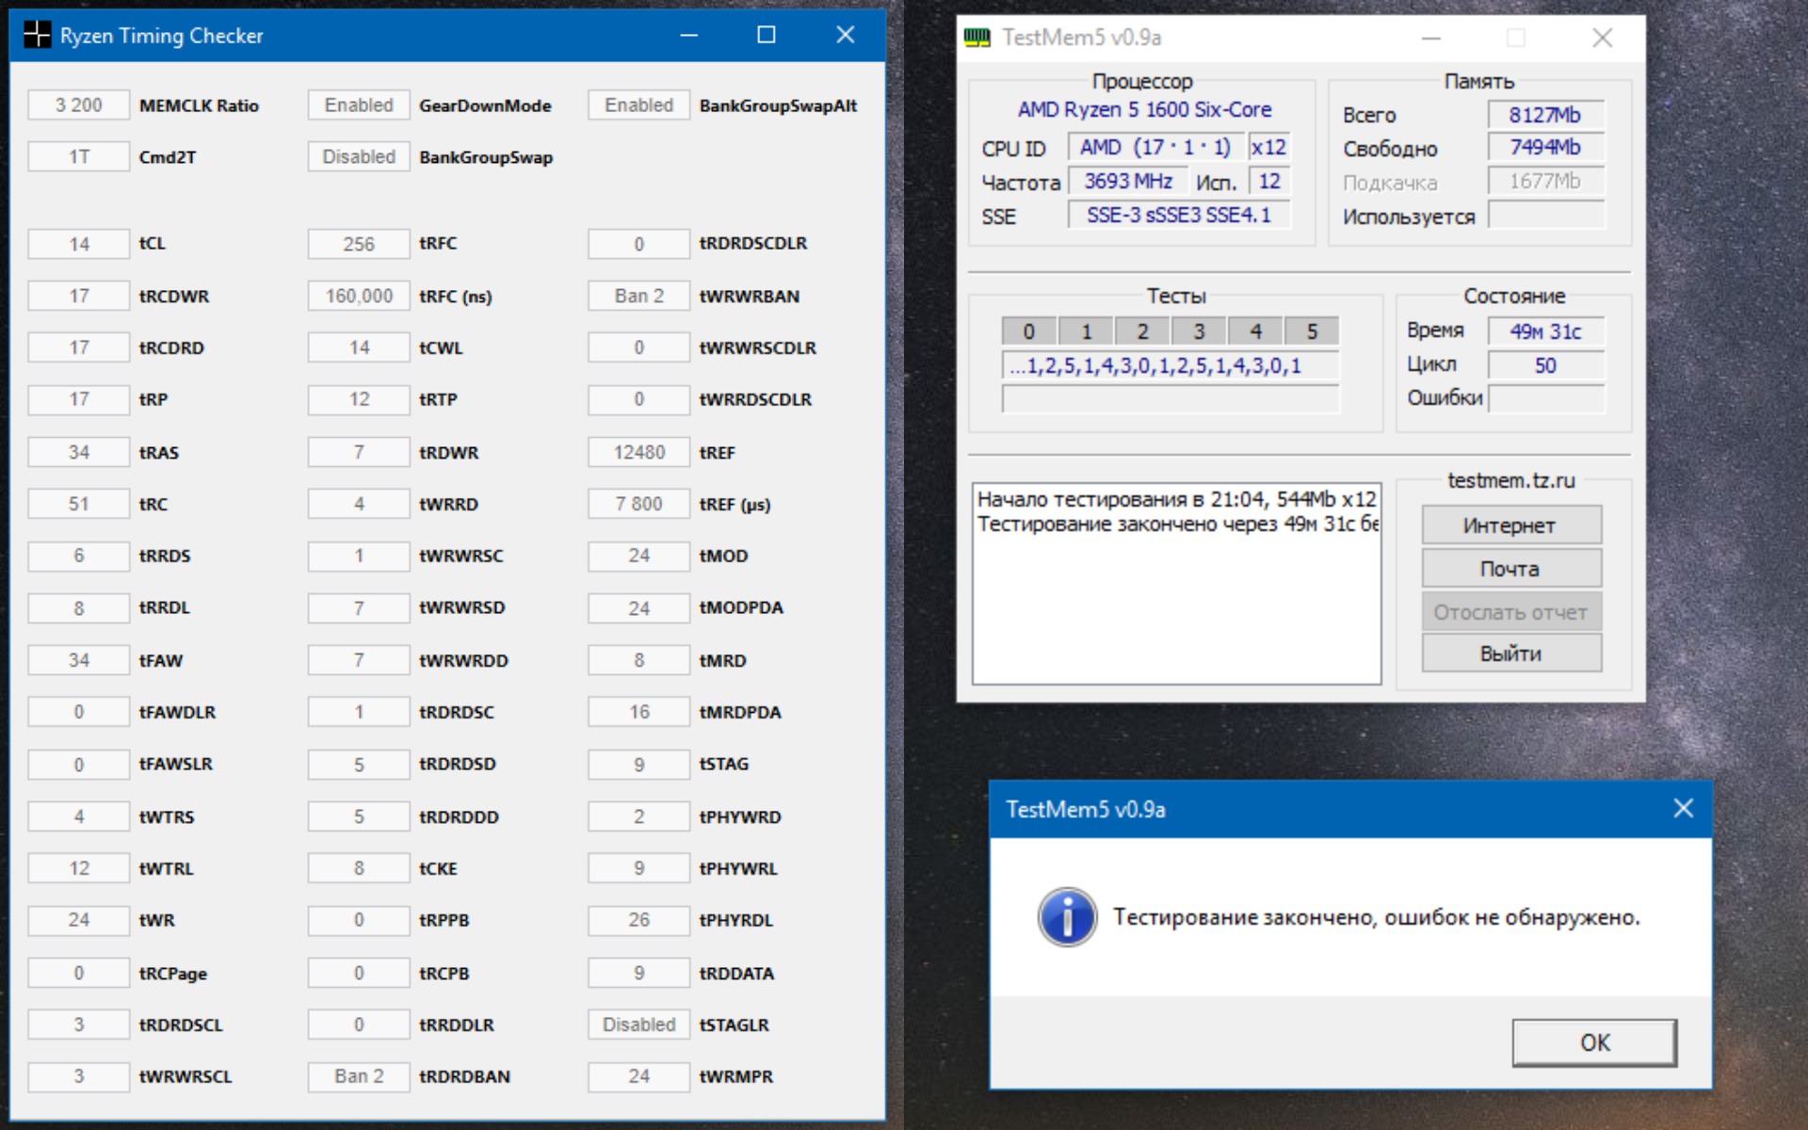This screenshot has width=1808, height=1130.
Task: Click test number 3 box
Action: point(1198,331)
